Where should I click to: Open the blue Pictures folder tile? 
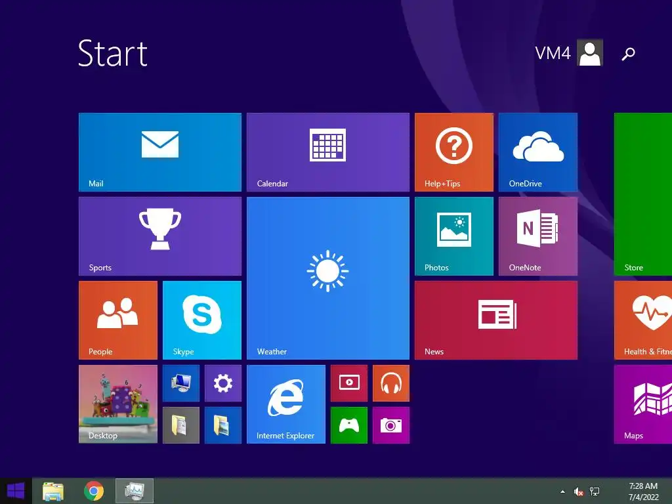pyautogui.click(x=223, y=425)
